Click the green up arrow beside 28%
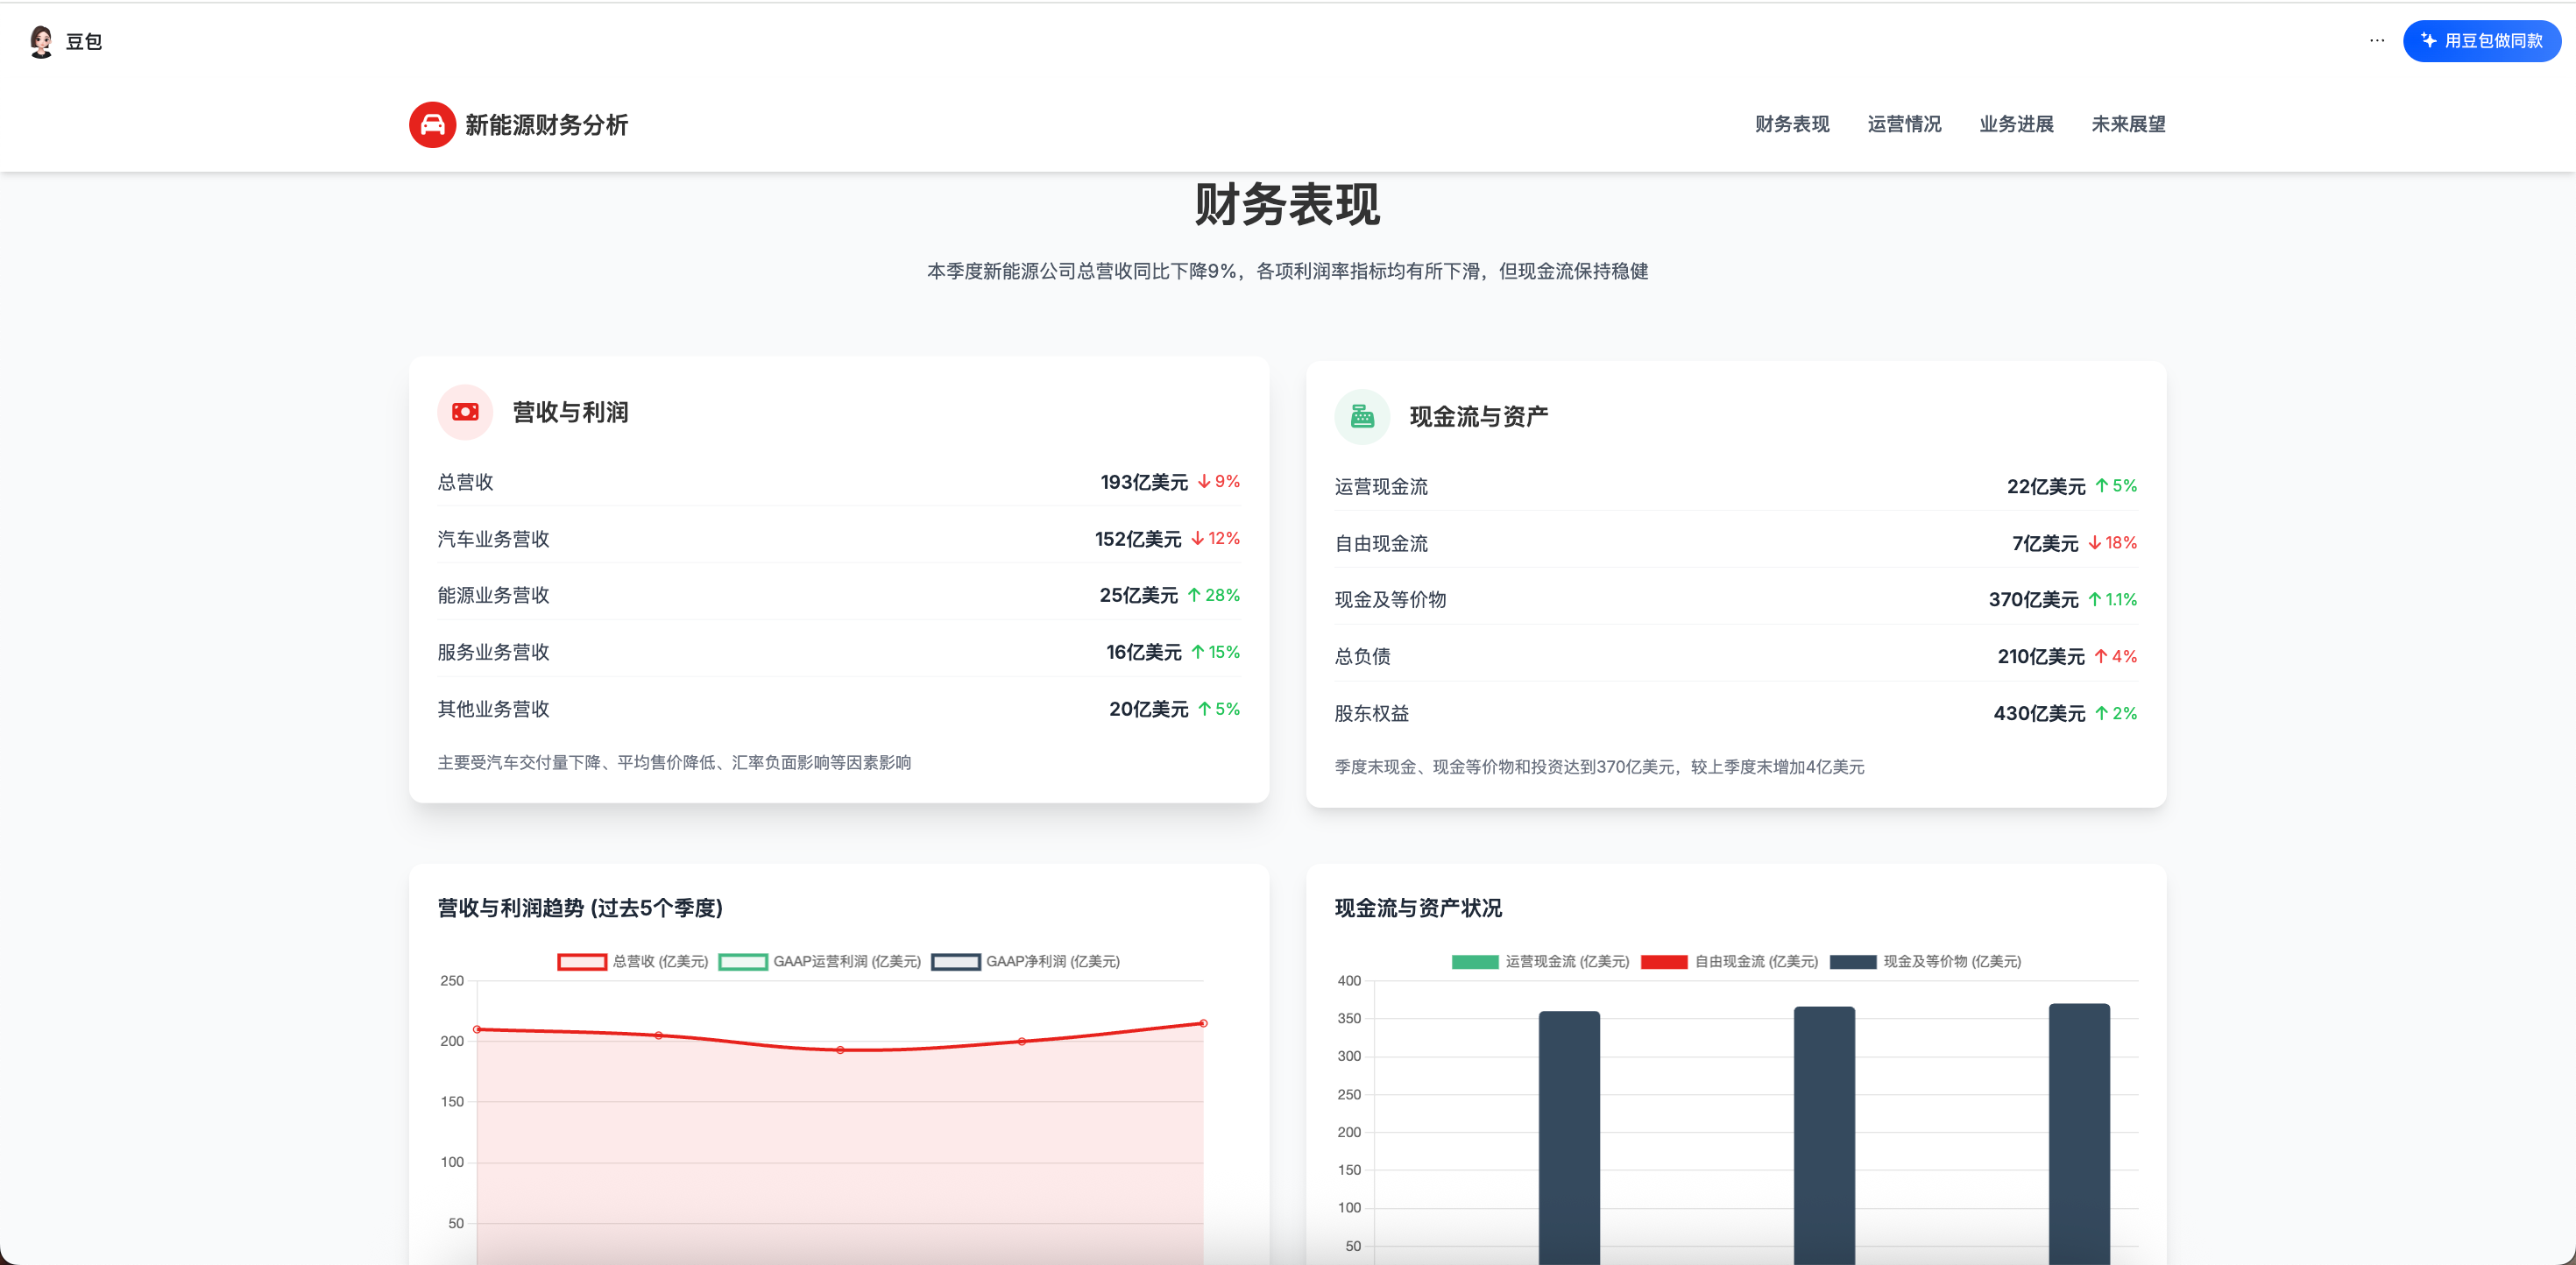 (x=1193, y=595)
